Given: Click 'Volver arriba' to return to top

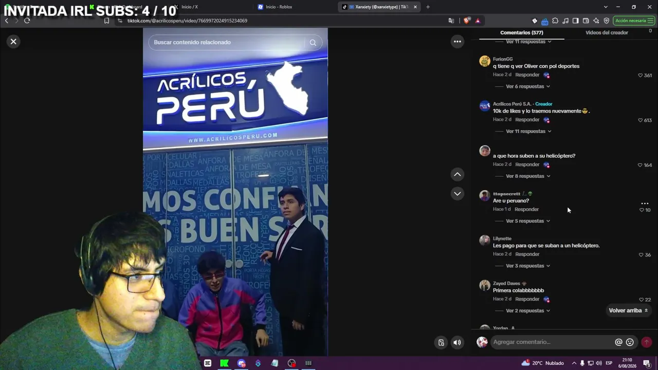Looking at the screenshot, I should pyautogui.click(x=628, y=311).
